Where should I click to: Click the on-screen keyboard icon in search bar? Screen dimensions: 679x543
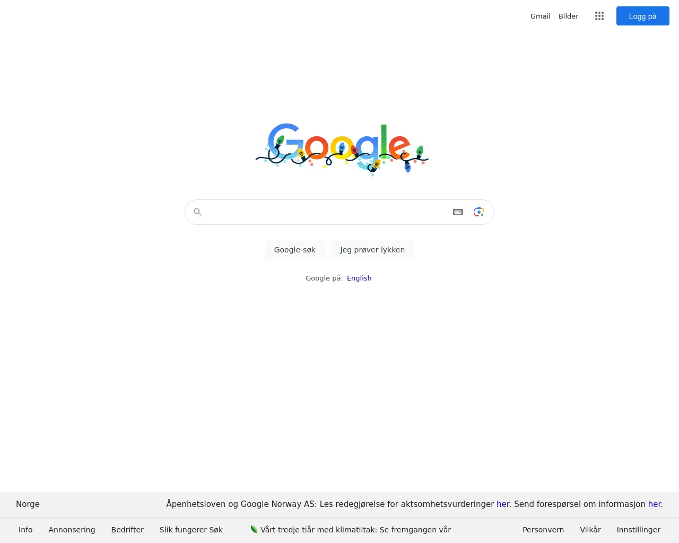458,212
